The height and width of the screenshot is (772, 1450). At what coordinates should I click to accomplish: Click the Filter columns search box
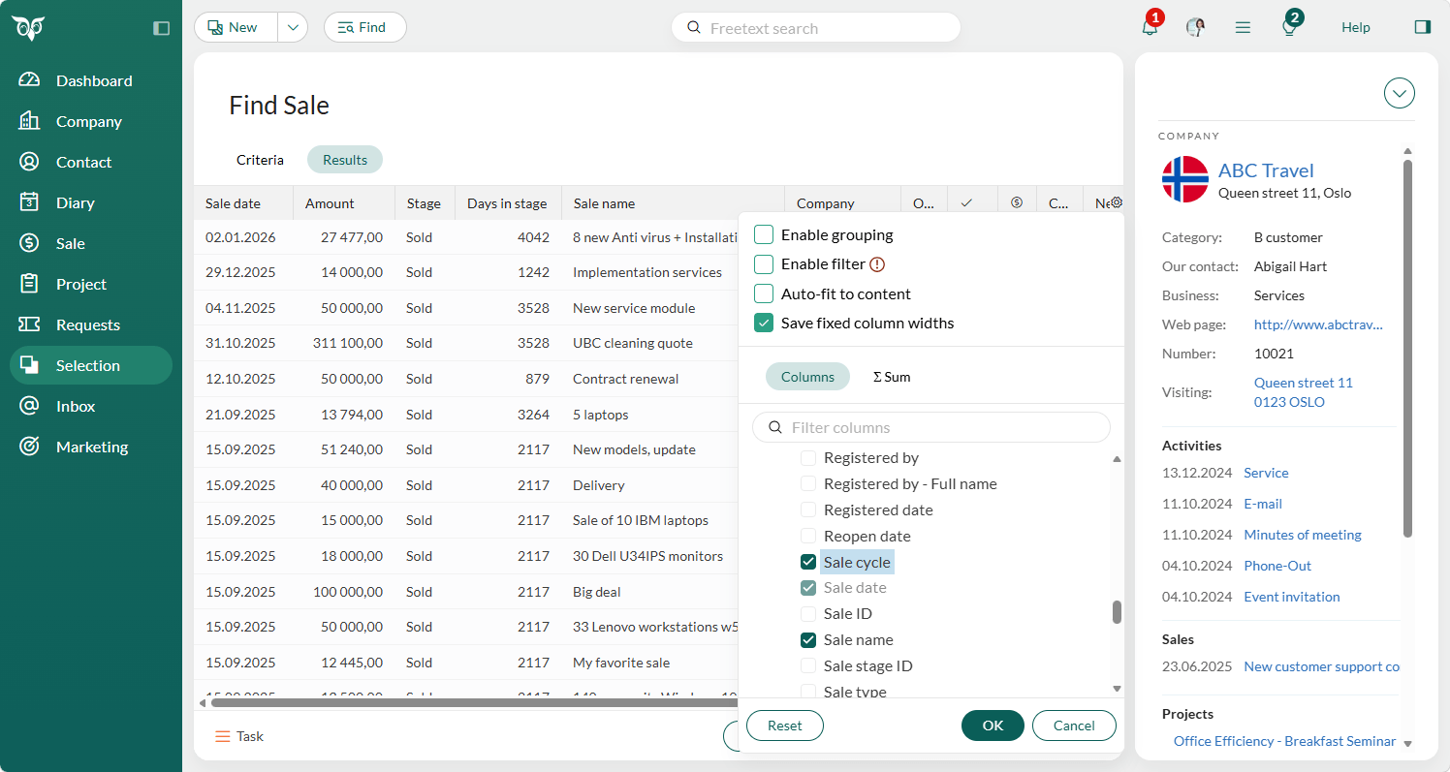coord(931,427)
